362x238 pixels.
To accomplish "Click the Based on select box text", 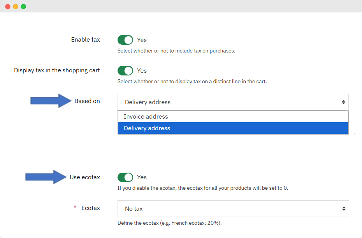I will [x=148, y=102].
